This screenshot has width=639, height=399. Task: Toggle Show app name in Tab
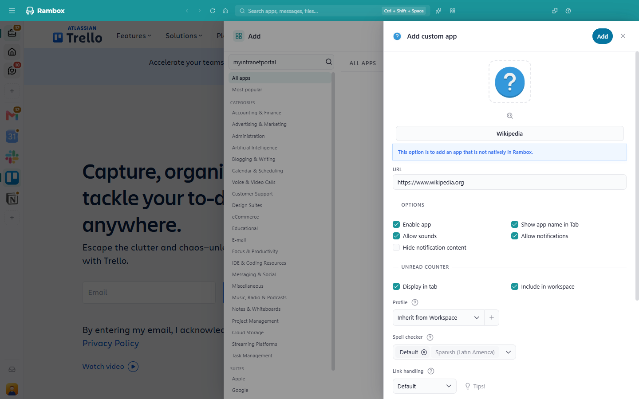coord(515,224)
